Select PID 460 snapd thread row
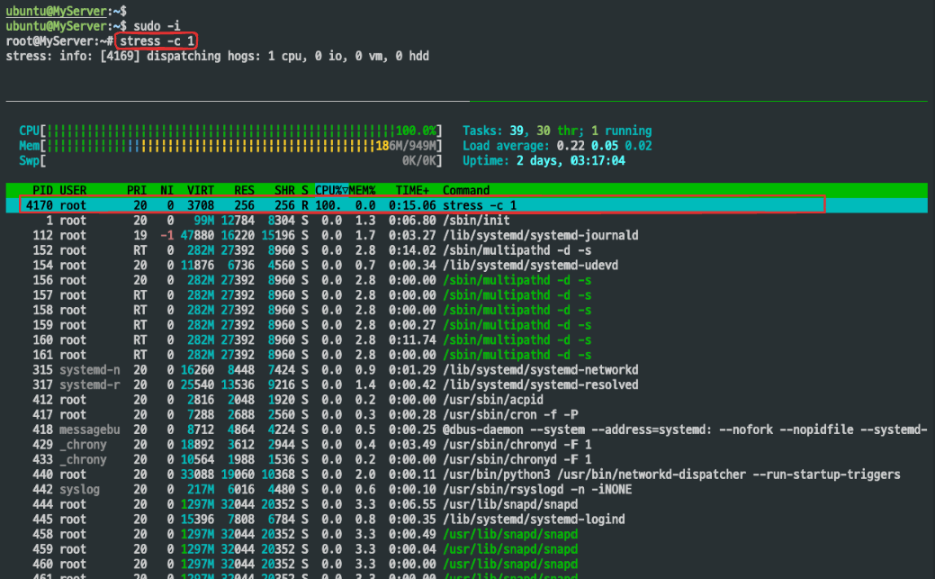Screen dimensions: 935x579 (467, 564)
